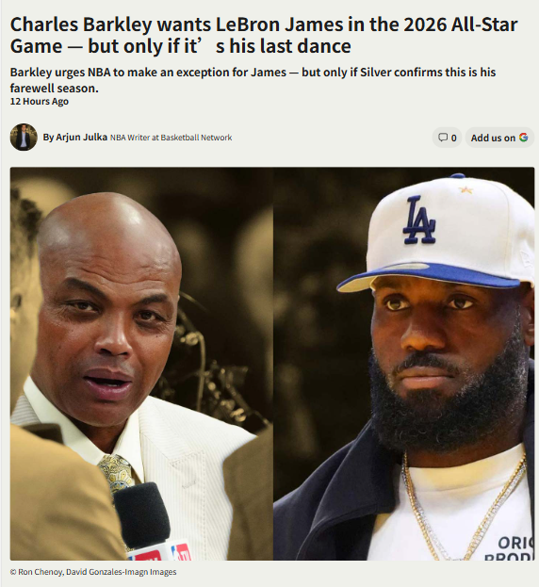Open the Arjun Julka author link
The height and width of the screenshot is (587, 539).
82,137
